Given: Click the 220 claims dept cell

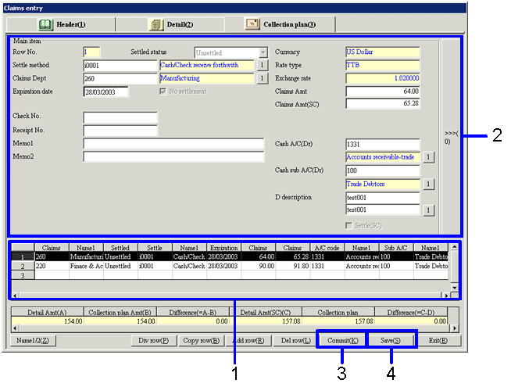Looking at the screenshot, I should [52, 266].
